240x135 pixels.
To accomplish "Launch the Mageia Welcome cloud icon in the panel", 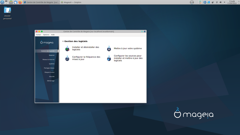I will (x=16, y=2).
